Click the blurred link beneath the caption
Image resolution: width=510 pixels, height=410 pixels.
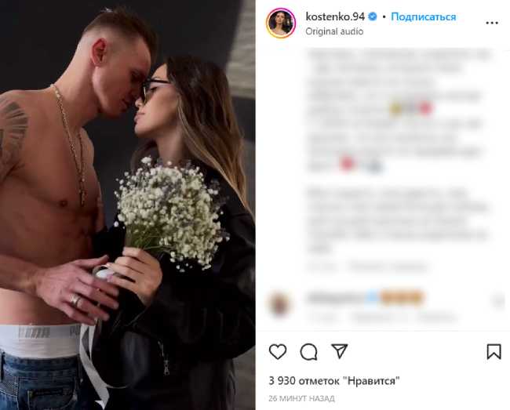point(387,267)
